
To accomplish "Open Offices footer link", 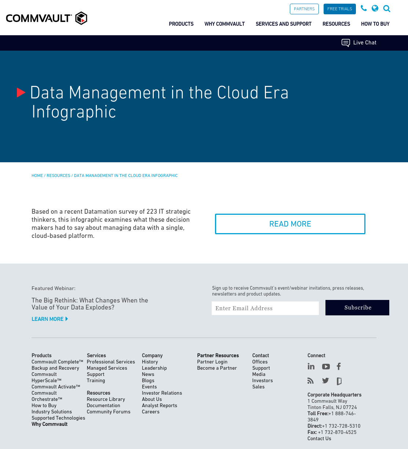I will click(260, 362).
